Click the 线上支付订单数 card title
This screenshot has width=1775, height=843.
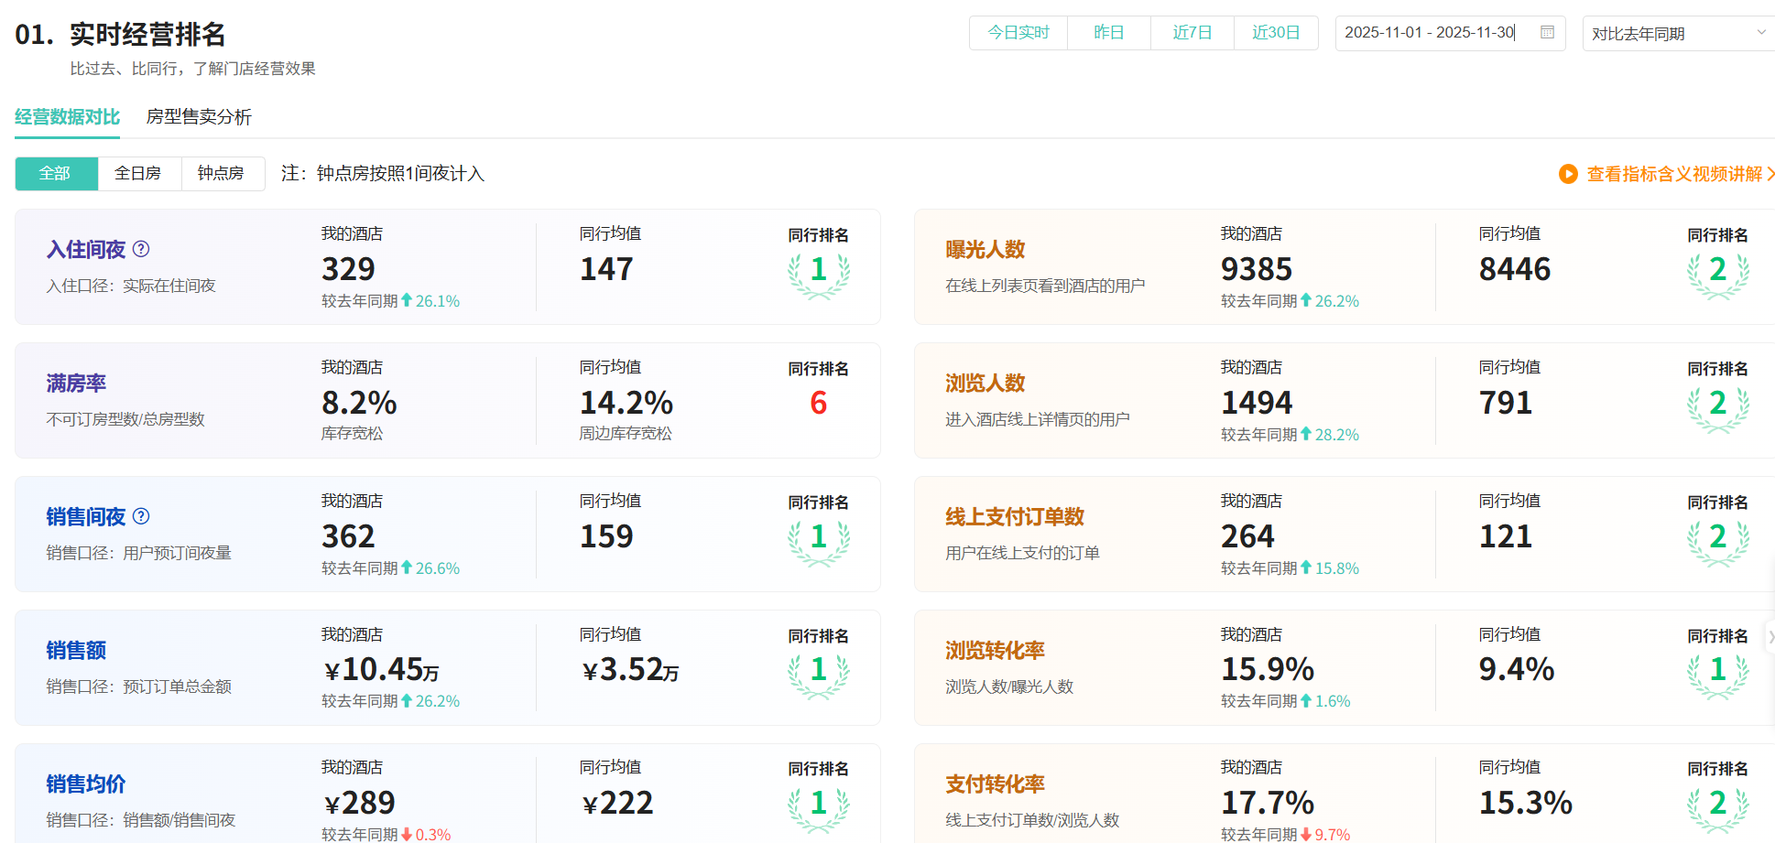point(1015,516)
